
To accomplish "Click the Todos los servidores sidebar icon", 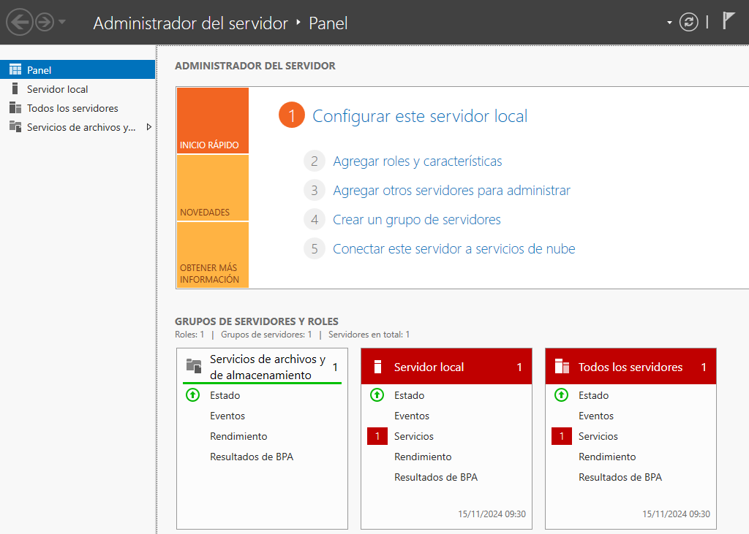I will coord(15,108).
